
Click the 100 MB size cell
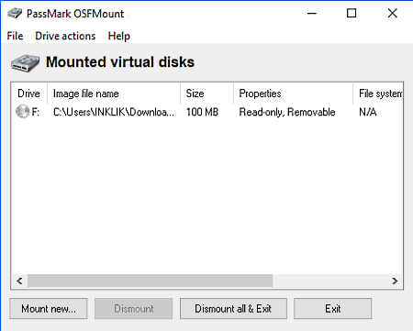(x=202, y=112)
